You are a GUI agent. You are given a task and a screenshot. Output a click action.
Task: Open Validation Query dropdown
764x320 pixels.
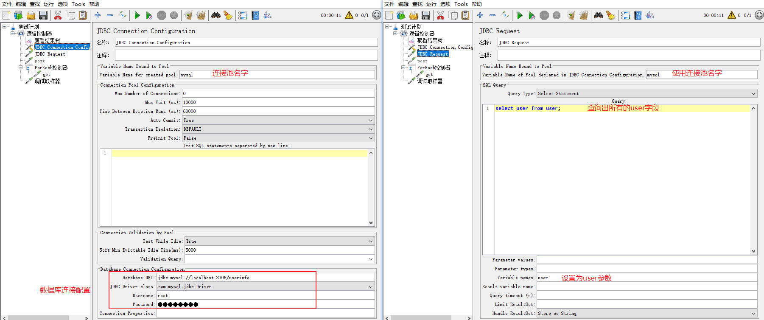tap(280, 259)
